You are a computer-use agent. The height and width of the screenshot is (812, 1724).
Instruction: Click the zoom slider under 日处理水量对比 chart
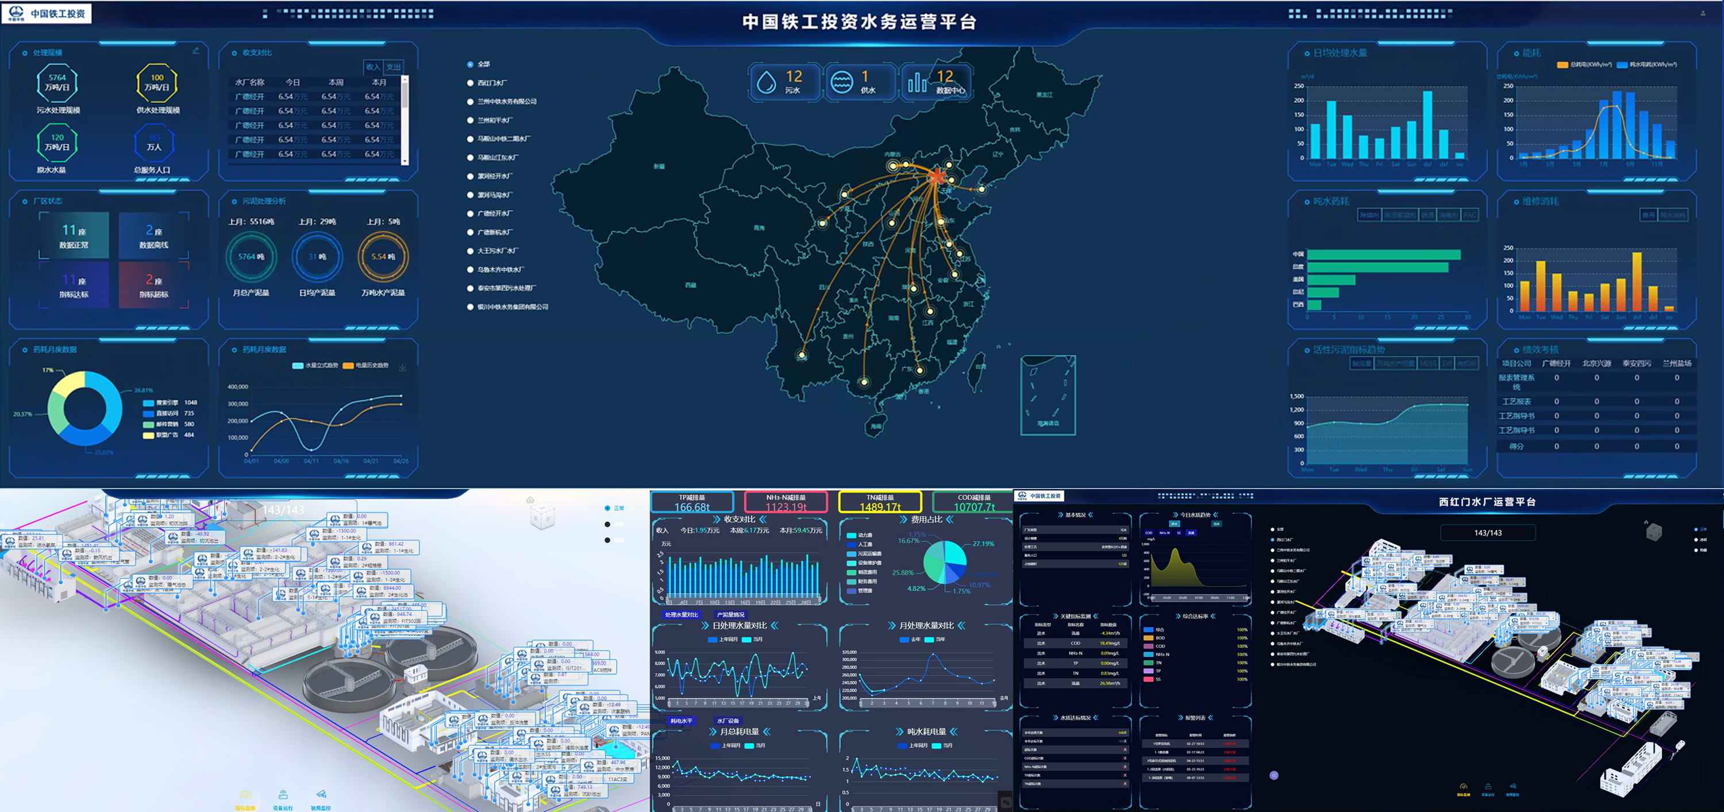(x=740, y=703)
